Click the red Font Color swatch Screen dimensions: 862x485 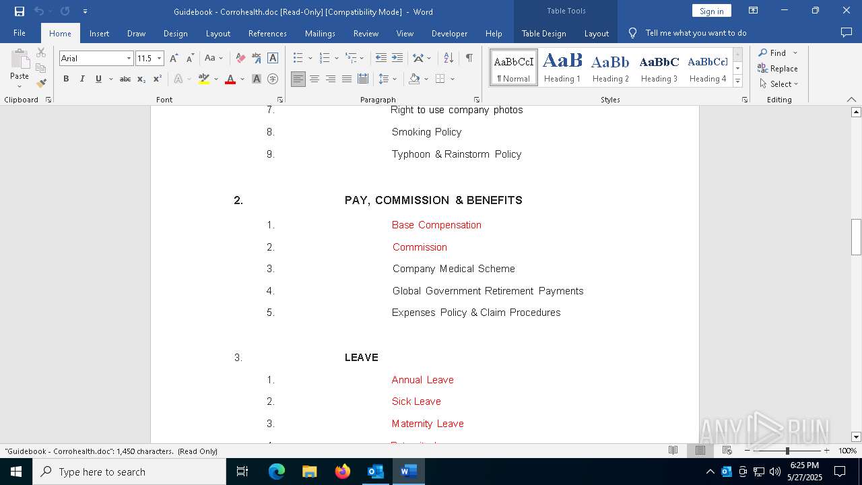point(230,79)
